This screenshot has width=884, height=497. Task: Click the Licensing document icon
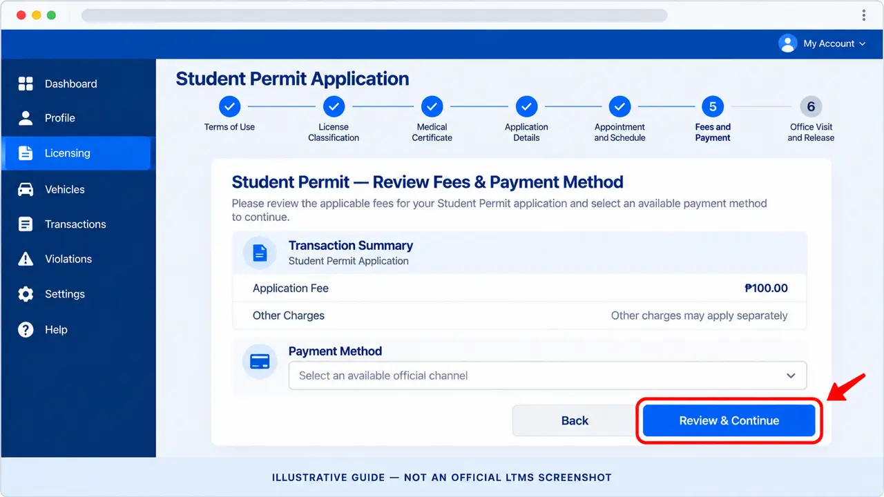pyautogui.click(x=26, y=153)
